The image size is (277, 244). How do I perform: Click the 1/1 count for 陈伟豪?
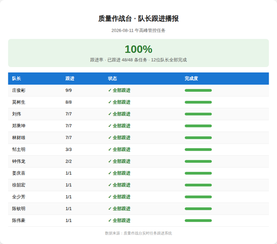point(69,221)
